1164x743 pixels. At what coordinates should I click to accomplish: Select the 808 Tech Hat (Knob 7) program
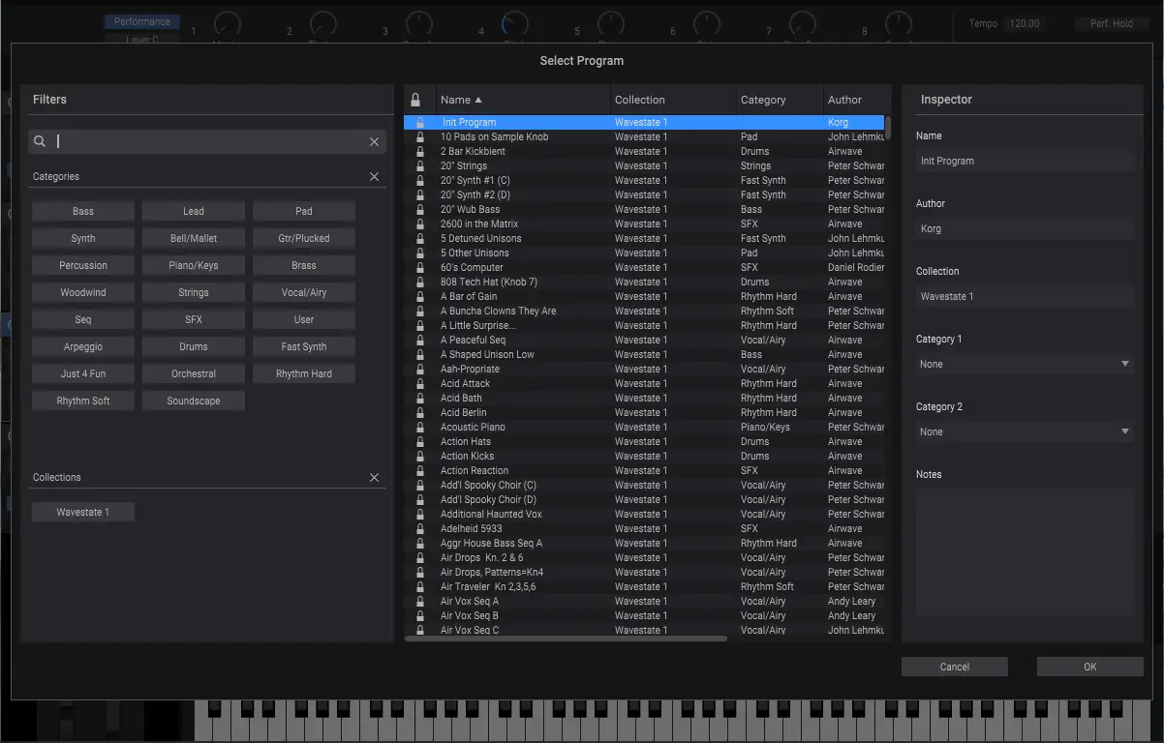[x=644, y=282]
